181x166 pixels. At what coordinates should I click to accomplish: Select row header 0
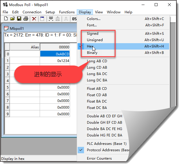coord(8,54)
